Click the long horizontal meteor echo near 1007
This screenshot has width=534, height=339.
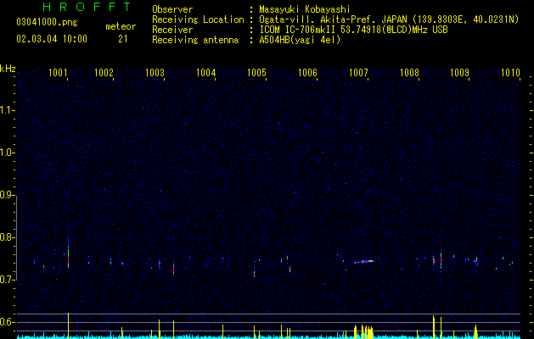(363, 262)
